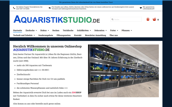Click the magnifier icon in the search box
Screen dimensions: 172x107
tap(112, 19)
